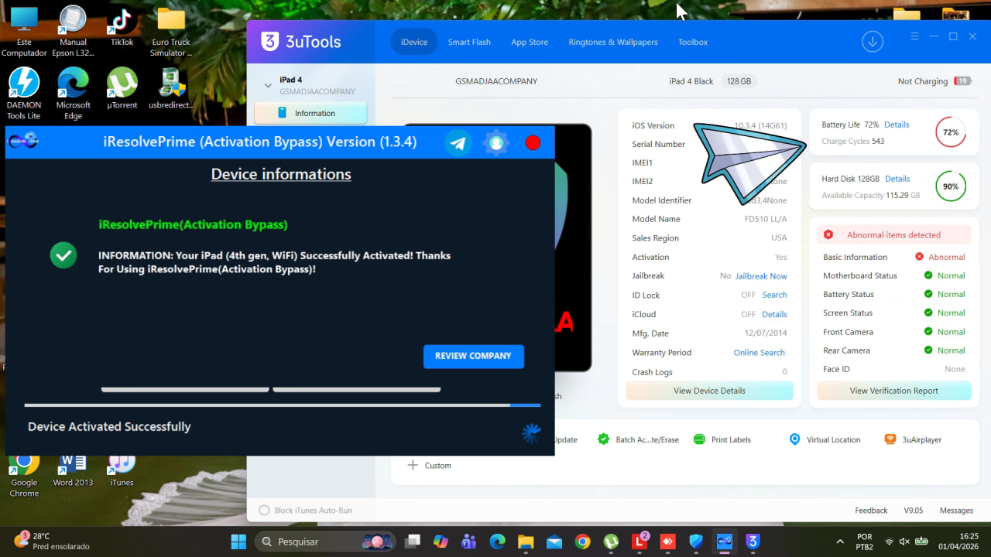Viewport: 991px width, 557px height.
Task: Click the Virtual Location pin icon
Action: [794, 439]
